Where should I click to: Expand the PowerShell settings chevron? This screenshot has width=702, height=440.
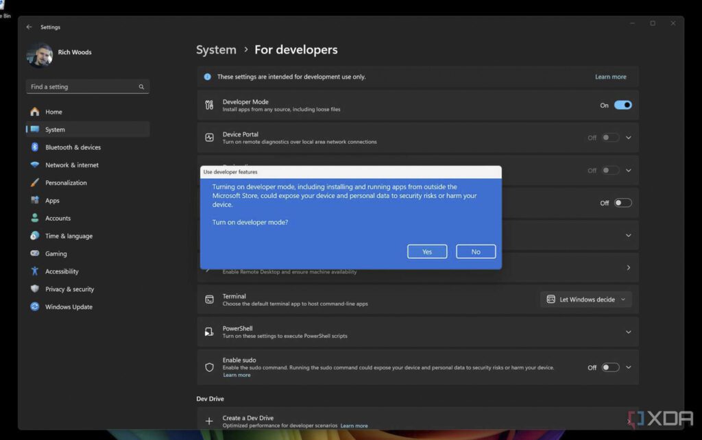point(629,332)
